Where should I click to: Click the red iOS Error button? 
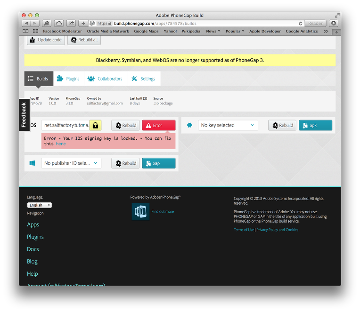pos(159,125)
